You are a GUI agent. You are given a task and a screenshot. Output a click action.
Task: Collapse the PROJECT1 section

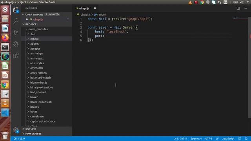click(x=24, y=24)
